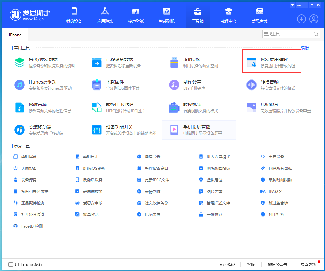Enable the 阻止iTunes运行 option

click(x=10, y=264)
